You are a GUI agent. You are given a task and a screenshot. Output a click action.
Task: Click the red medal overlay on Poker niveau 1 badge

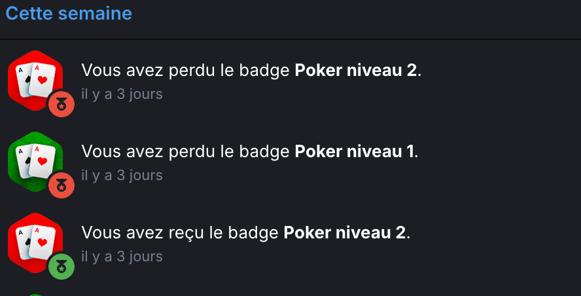[x=62, y=185]
